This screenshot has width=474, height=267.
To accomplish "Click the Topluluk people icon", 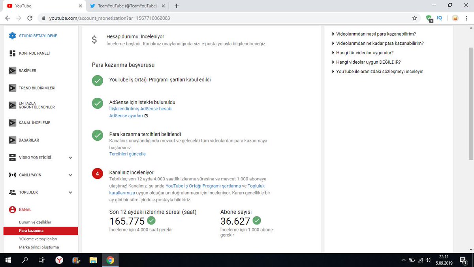I will point(12,192).
